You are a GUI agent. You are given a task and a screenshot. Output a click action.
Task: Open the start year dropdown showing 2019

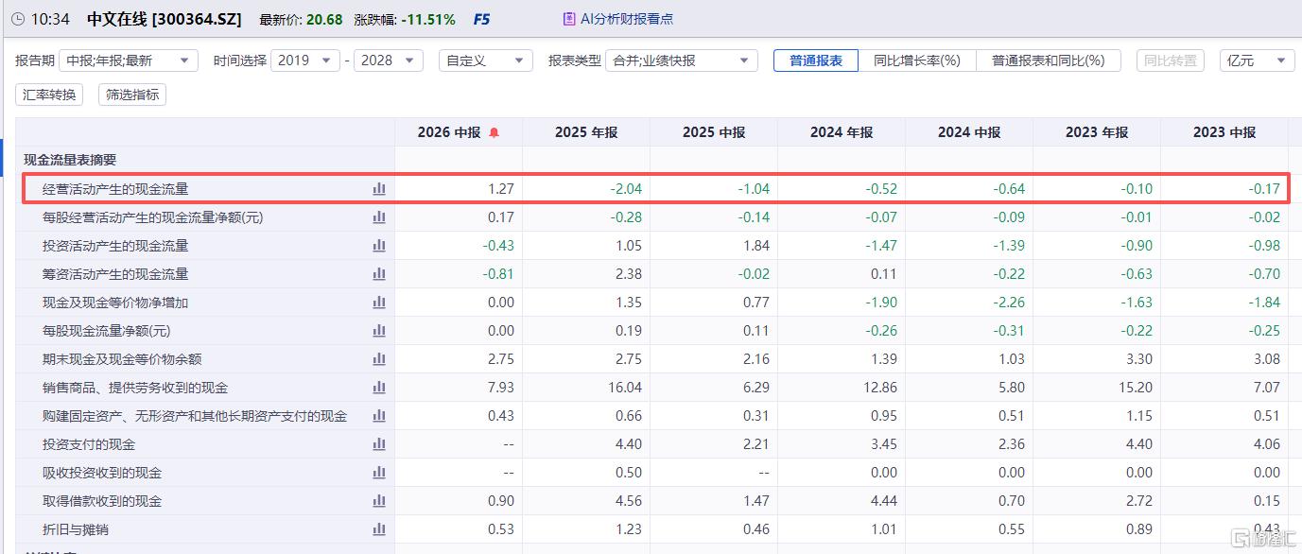point(305,61)
